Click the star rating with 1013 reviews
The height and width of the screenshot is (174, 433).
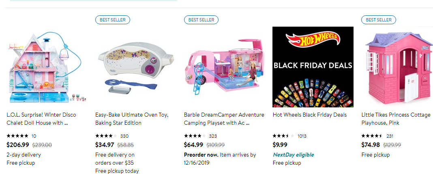pos(283,136)
